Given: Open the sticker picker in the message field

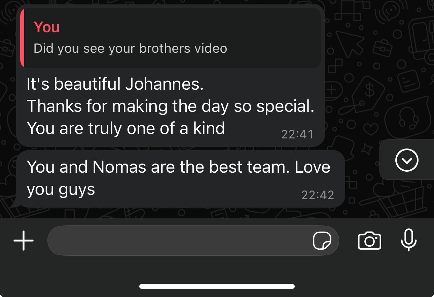Looking at the screenshot, I should tap(322, 241).
